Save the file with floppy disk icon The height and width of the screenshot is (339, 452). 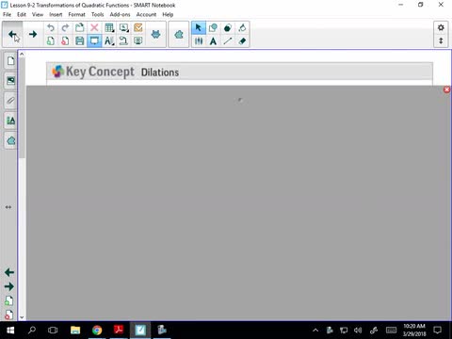(x=80, y=41)
